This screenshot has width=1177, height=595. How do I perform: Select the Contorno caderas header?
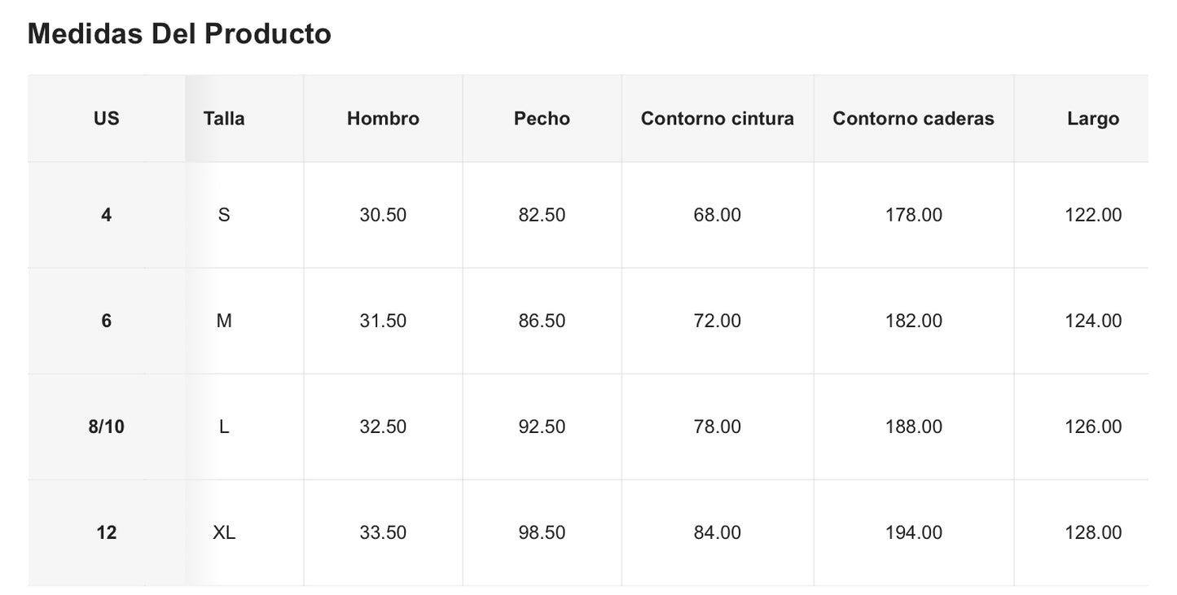click(x=913, y=119)
